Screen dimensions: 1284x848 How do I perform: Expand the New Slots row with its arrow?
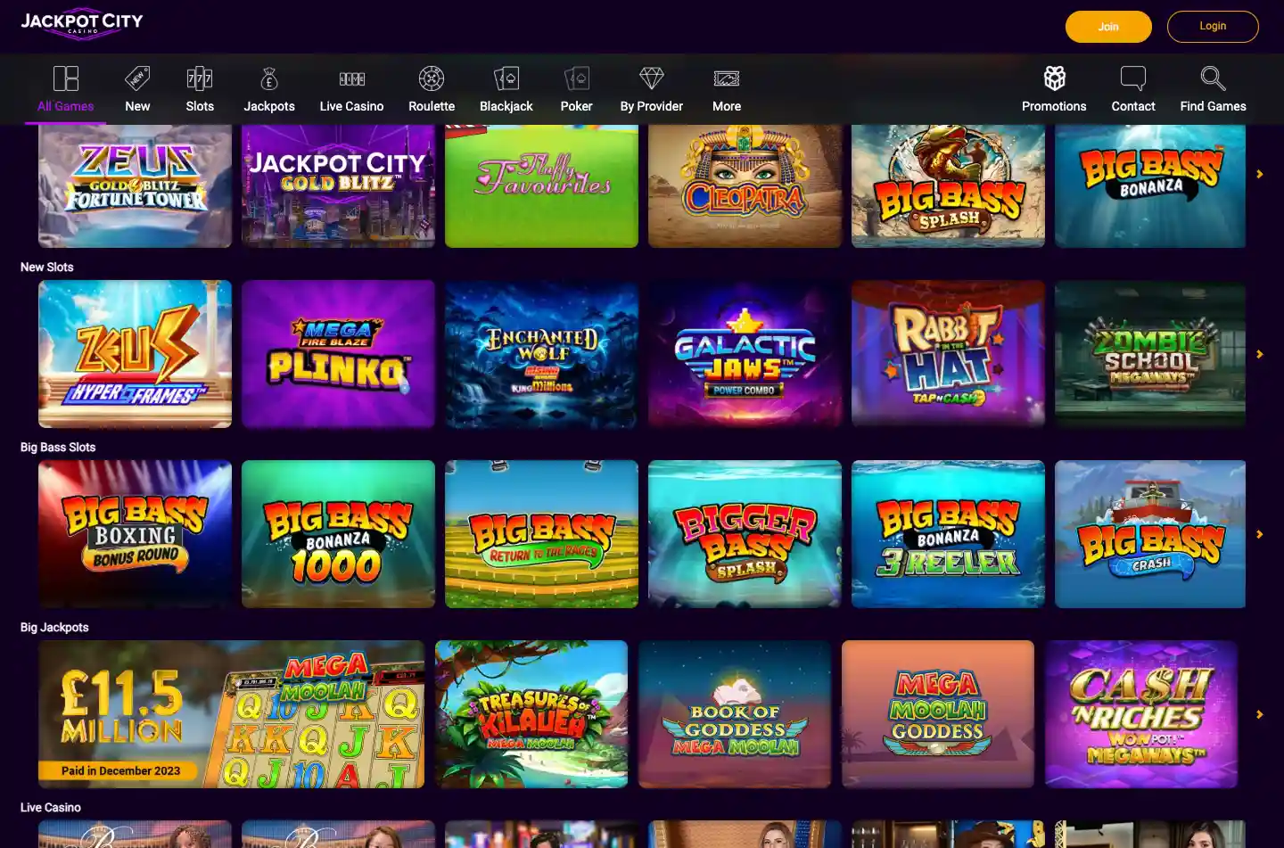pos(1259,354)
